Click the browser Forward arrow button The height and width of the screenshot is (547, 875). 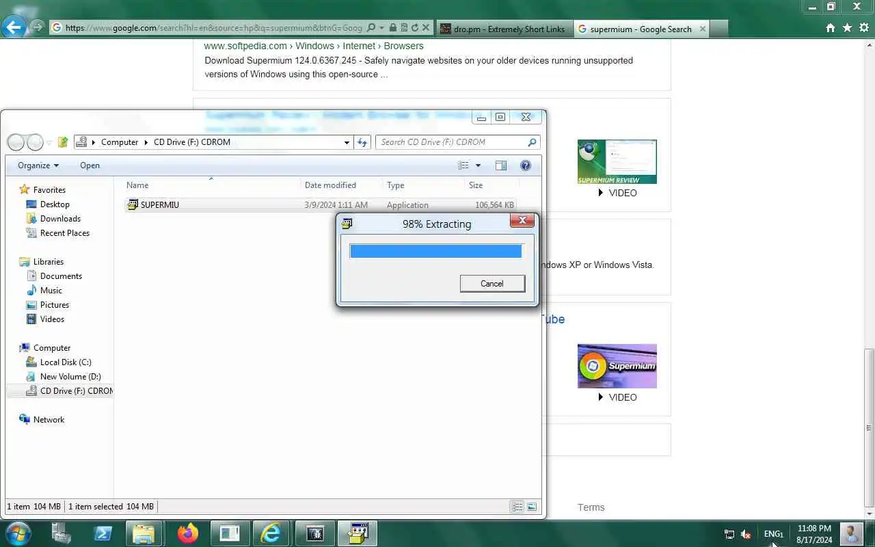[x=38, y=27]
